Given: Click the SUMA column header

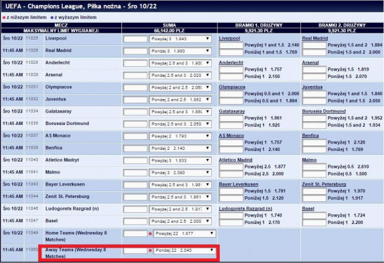Looking at the screenshot, I should (169, 25).
